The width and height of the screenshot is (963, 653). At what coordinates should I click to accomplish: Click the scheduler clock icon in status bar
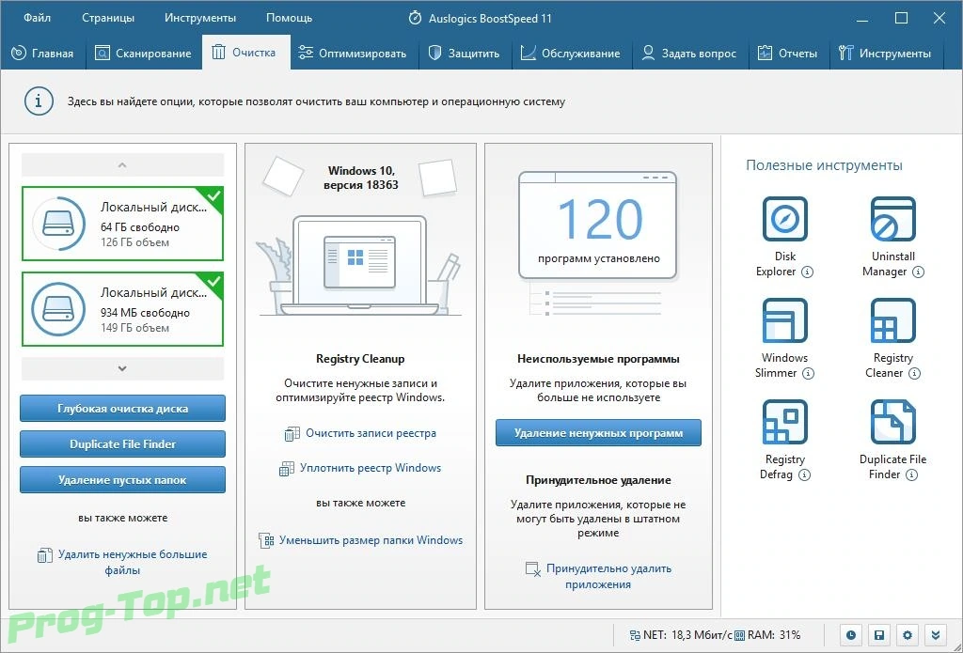(x=850, y=635)
